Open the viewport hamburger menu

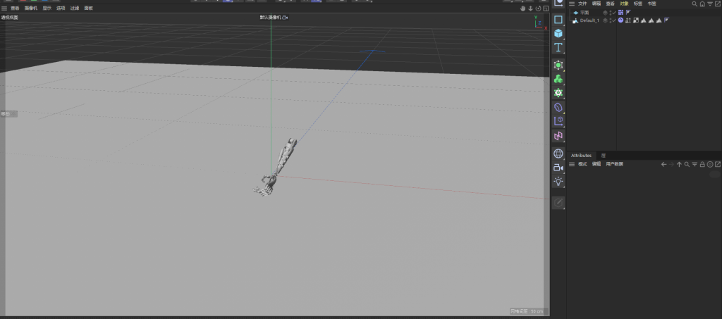point(4,8)
